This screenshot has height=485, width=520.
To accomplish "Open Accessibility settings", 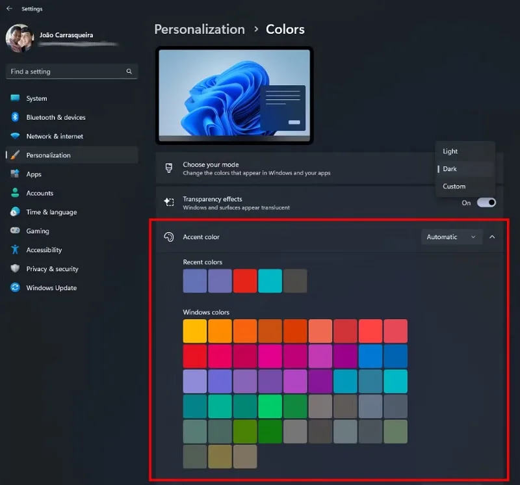I will tap(72, 250).
